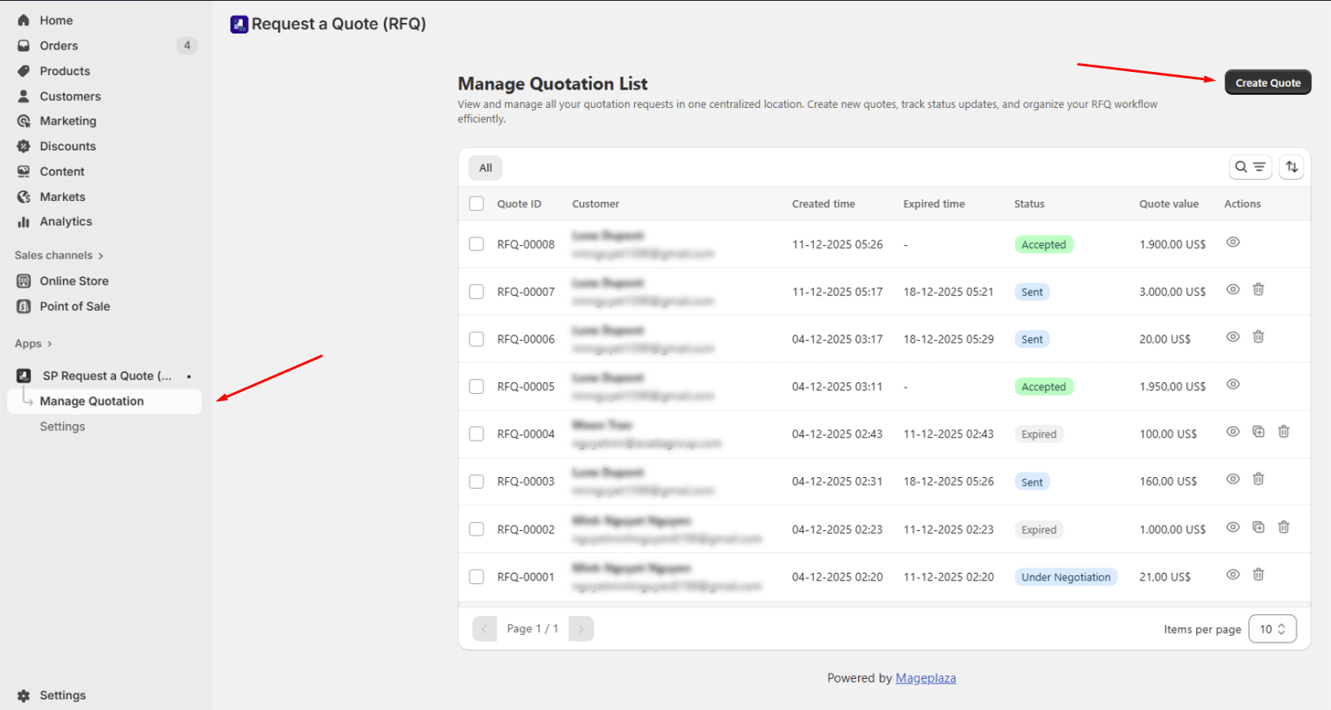Image resolution: width=1331 pixels, height=710 pixels.
Task: Click the 3.000,00 US$ quote value
Action: tap(1172, 292)
